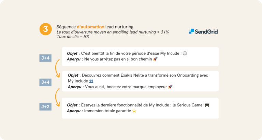Select the J+4 badge beside the Exakis Nelite email
Viewport: 262px width, 140px height.
(x=45, y=82)
